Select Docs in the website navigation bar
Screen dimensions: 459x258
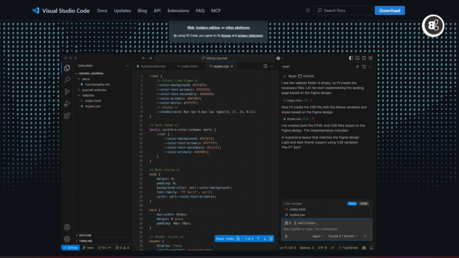point(102,10)
